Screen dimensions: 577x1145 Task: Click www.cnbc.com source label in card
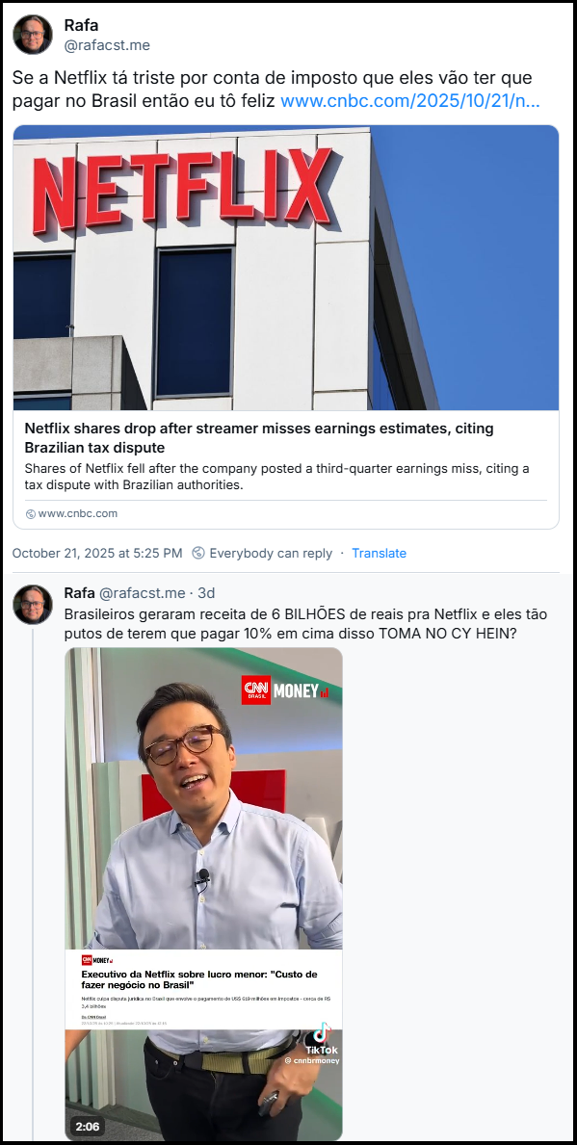coord(77,513)
